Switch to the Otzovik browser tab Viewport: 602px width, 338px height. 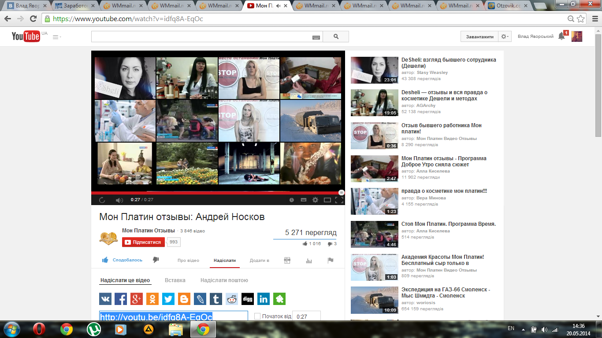click(x=508, y=6)
